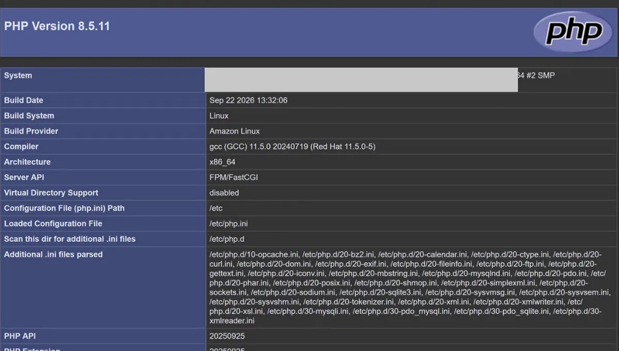The width and height of the screenshot is (619, 351).
Task: Click the PHP API row label
Action: click(20, 336)
